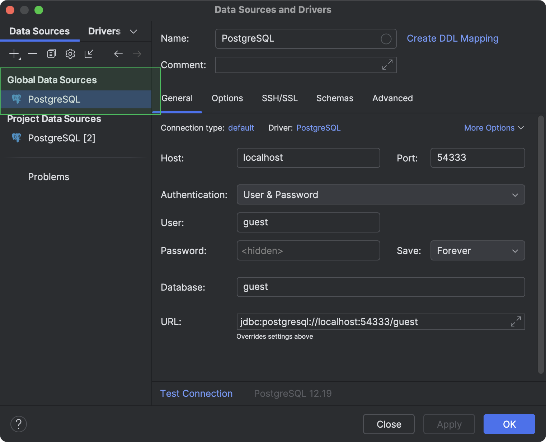The image size is (546, 442).
Task: Duplicate the data source via the copy icon
Action: click(51, 54)
